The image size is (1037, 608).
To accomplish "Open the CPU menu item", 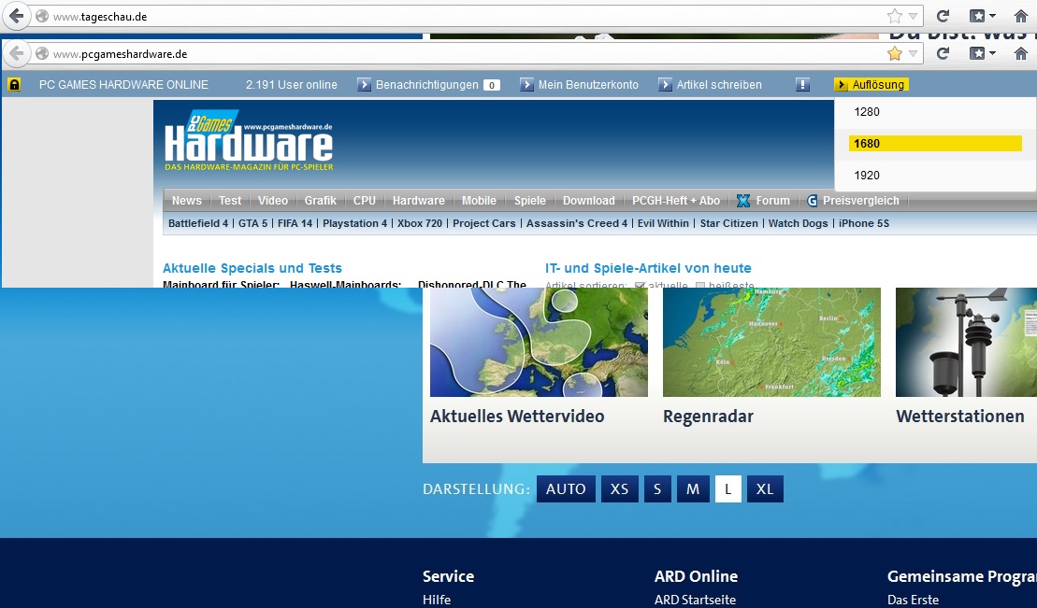I will (x=365, y=201).
